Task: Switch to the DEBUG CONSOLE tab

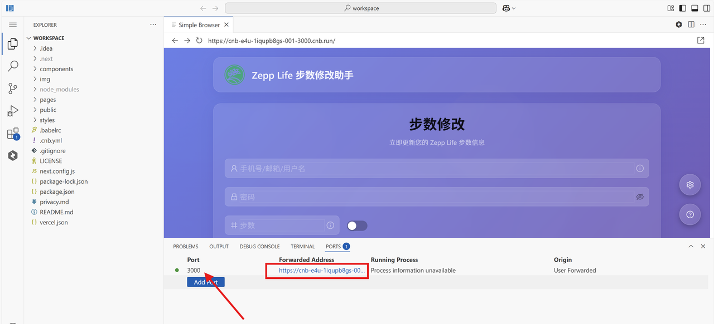Action: [259, 247]
